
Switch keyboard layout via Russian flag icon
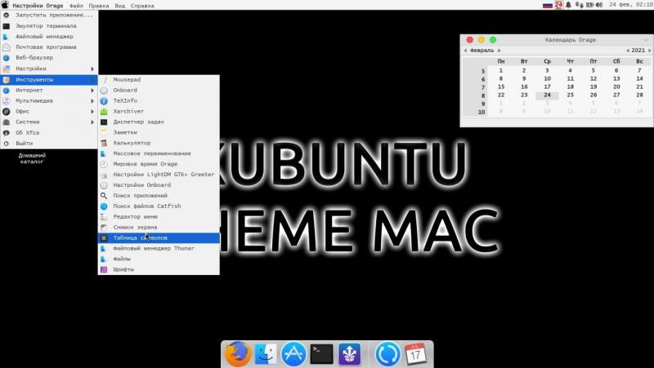click(547, 5)
